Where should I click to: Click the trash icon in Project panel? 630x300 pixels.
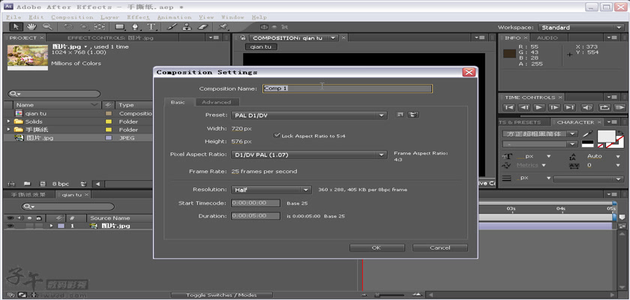[x=83, y=184]
